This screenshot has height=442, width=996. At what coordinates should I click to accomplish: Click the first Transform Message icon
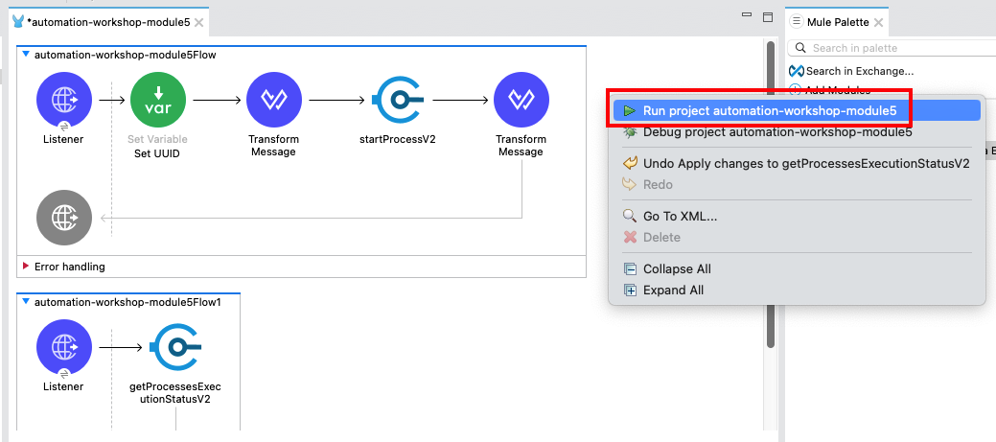(273, 99)
